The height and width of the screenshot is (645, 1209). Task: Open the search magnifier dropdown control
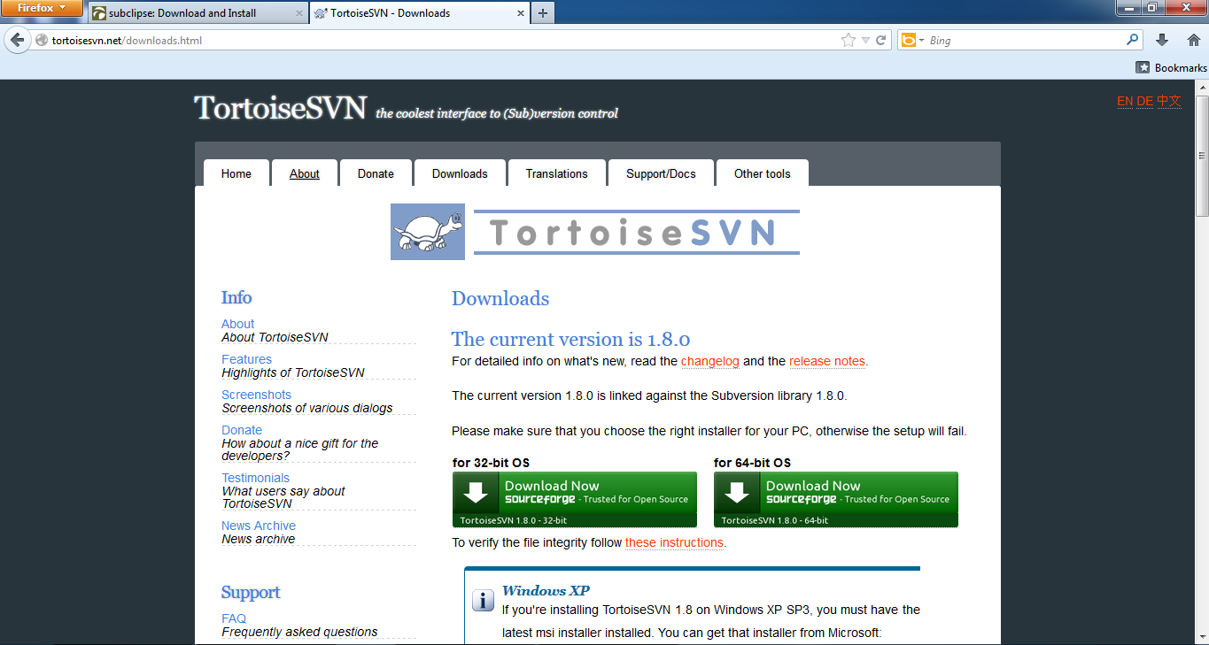point(1132,39)
